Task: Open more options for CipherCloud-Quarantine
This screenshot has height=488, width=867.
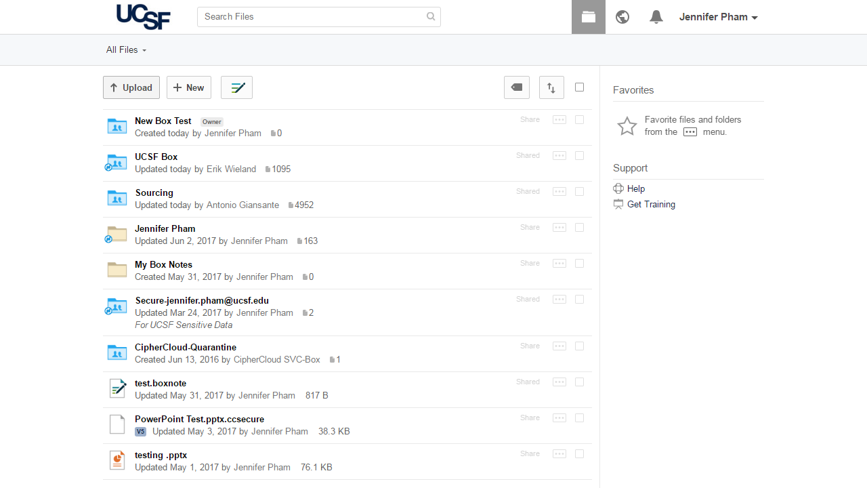Action: coord(559,346)
